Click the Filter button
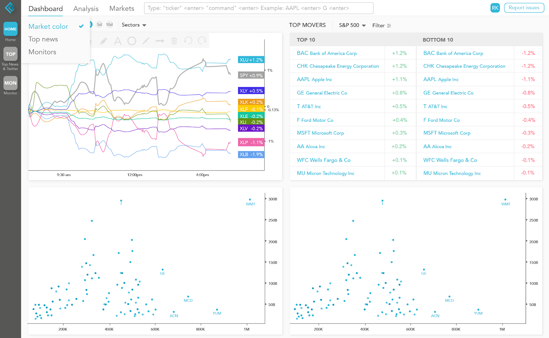Image resolution: width=549 pixels, height=338 pixels. click(x=382, y=25)
